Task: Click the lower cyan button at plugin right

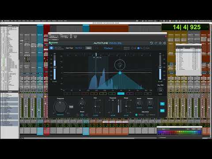Action: tap(162, 111)
